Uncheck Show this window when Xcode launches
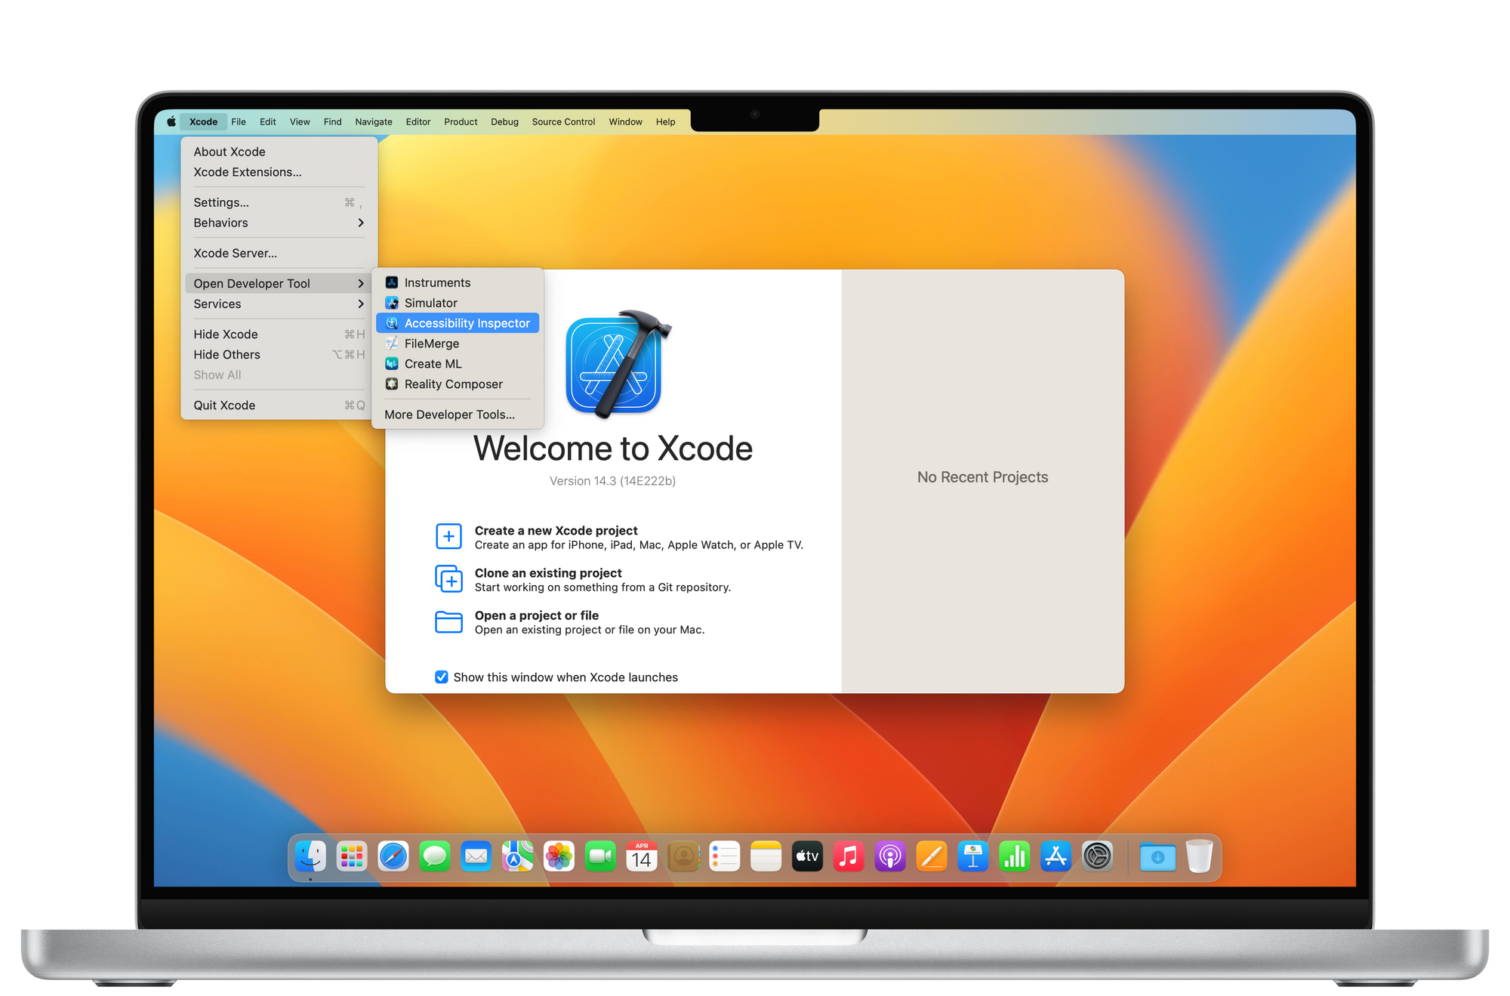Image resolution: width=1510 pixels, height=996 pixels. 442,677
